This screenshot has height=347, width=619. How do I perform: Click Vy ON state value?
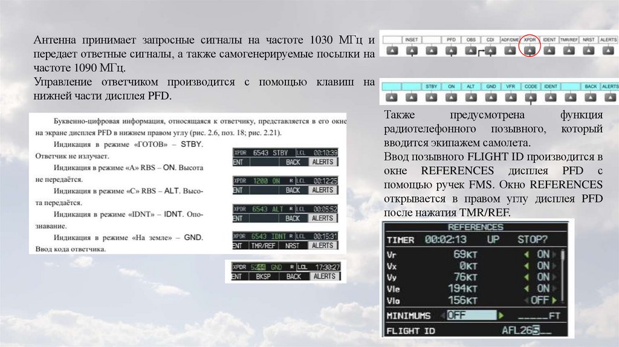point(543,277)
